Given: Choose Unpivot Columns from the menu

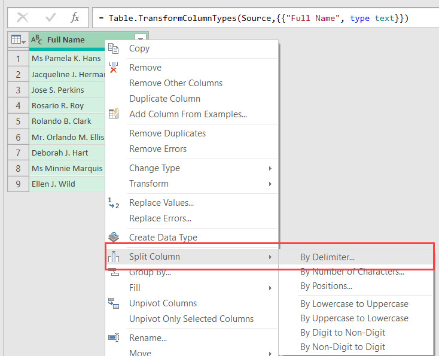Looking at the screenshot, I should (163, 303).
